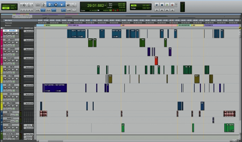This screenshot has height=142, width=242.
Task: Toggle TrackInput on DEF - DAN track
Action: click(x=9, y=88)
